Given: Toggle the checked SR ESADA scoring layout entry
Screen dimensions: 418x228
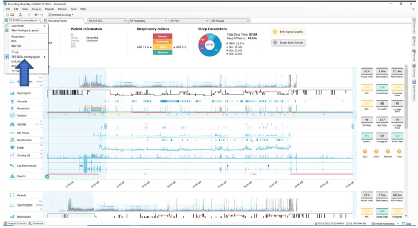Looking at the screenshot, I should tap(26, 57).
